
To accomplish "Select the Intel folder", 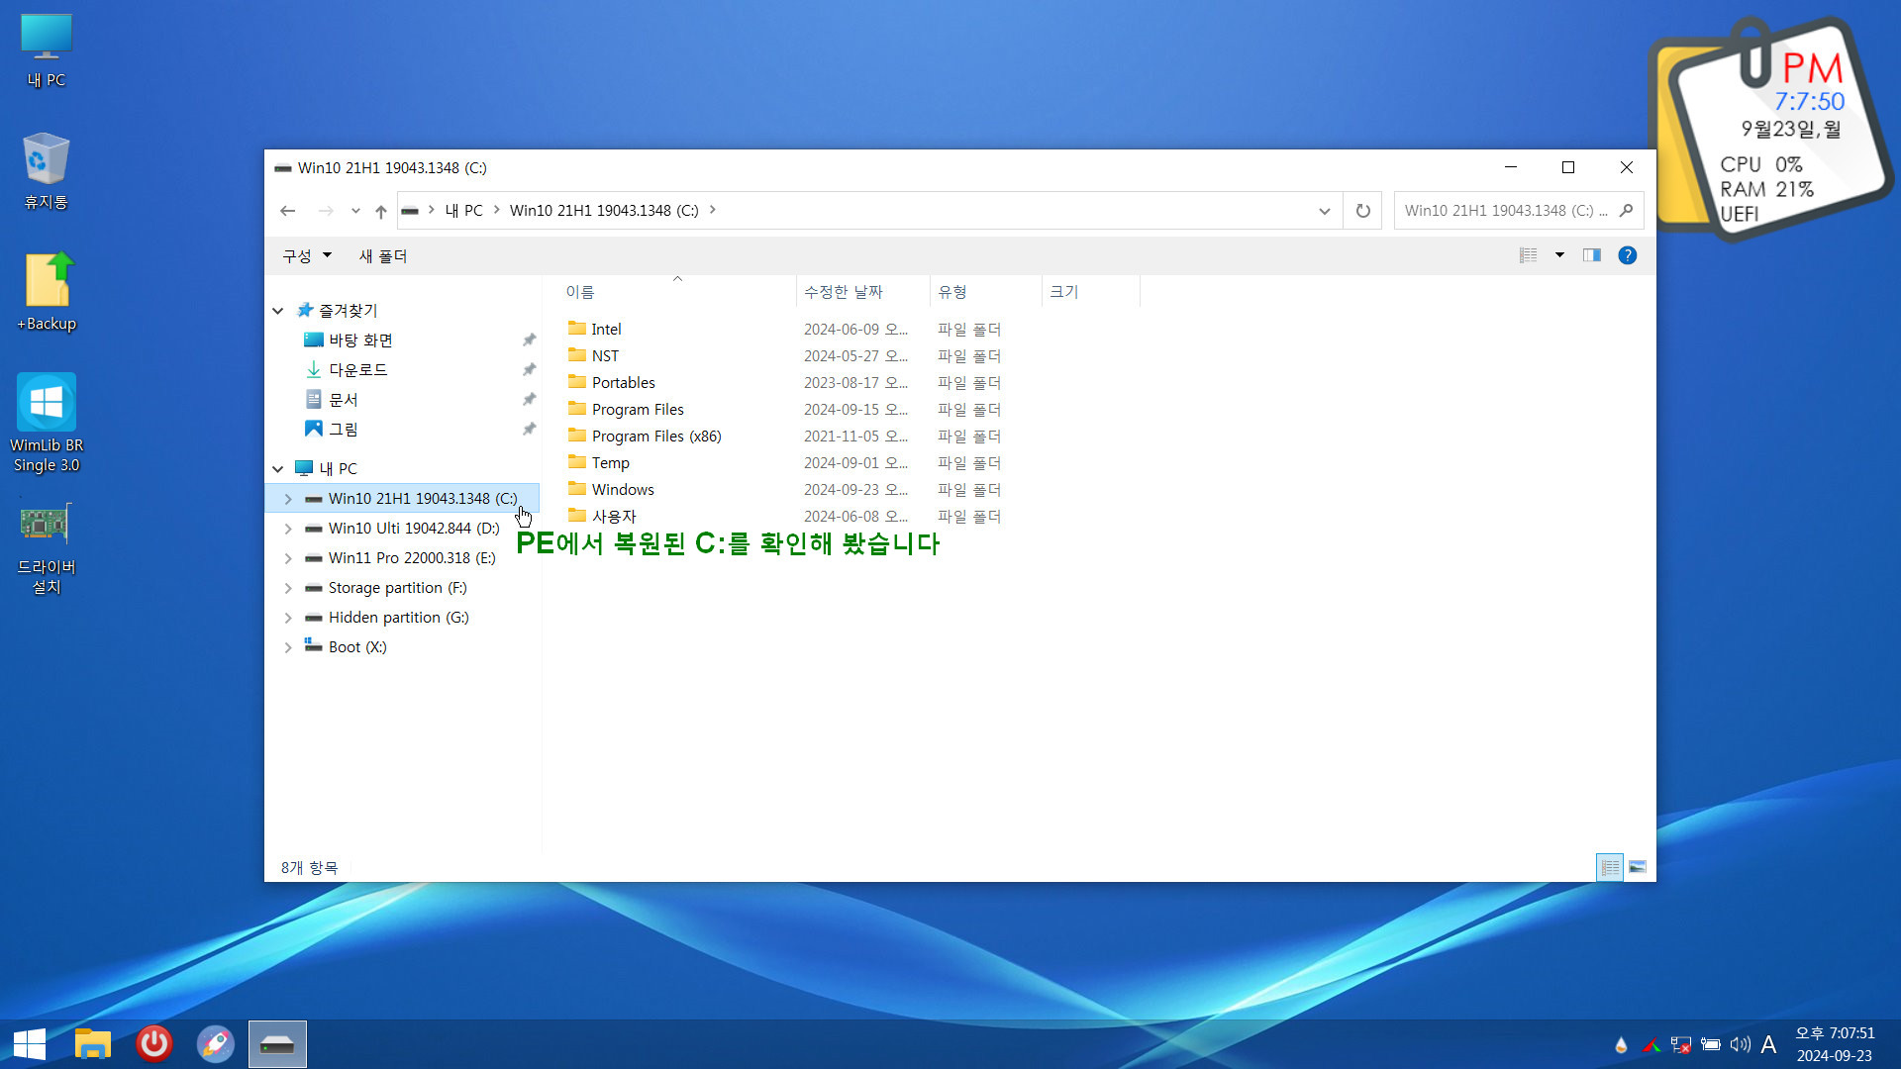I will click(x=606, y=330).
